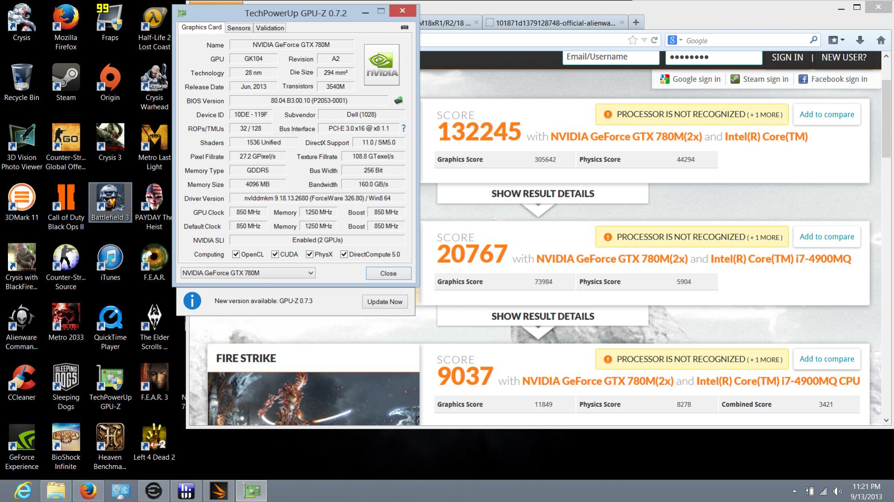Select the Metro Last Light icon
Viewport: 894px width, 502px height.
pos(154,147)
